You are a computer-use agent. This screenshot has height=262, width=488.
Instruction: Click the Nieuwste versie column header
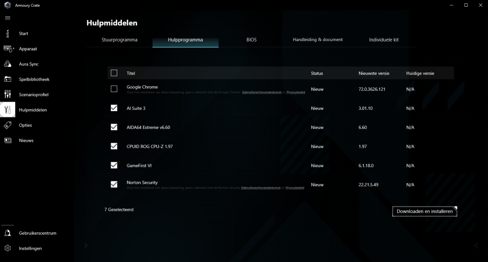(x=374, y=73)
